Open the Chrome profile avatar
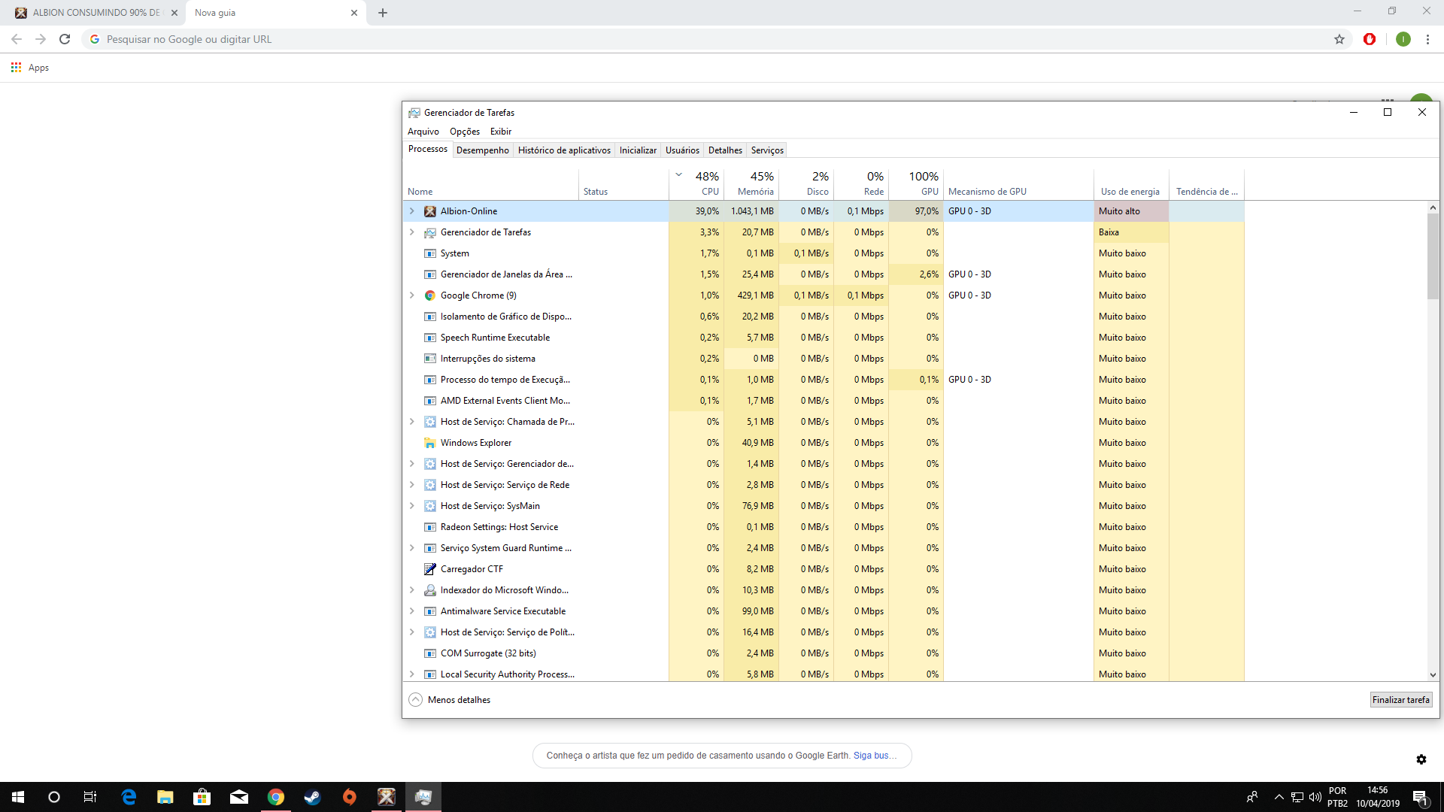Image resolution: width=1444 pixels, height=812 pixels. click(x=1403, y=39)
